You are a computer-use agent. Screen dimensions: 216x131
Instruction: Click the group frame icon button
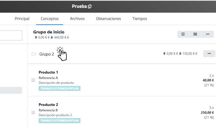click(195, 34)
